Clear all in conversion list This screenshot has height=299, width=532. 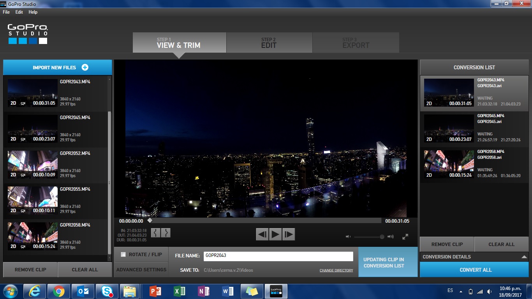point(502,244)
